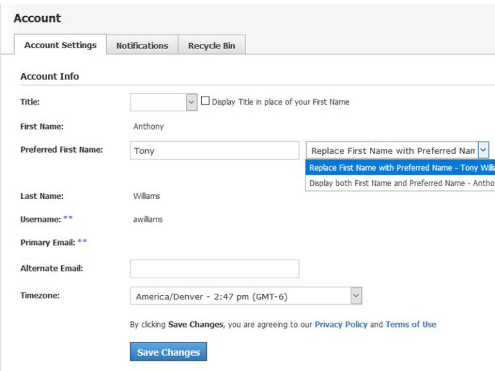The image size is (495, 371).
Task: Follow the Terms of Use link
Action: pos(411,325)
